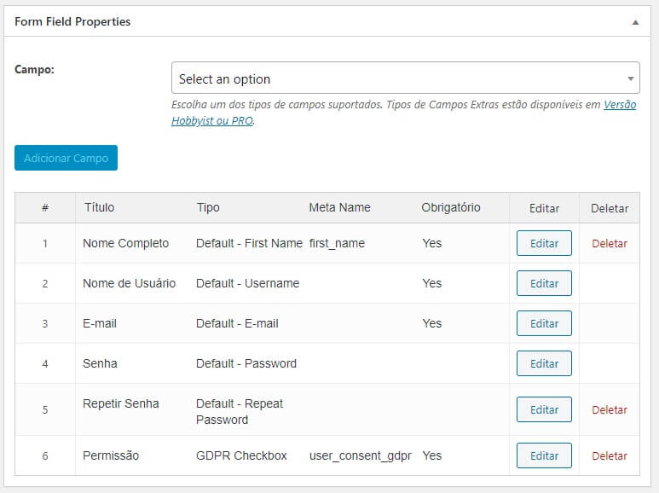
Task: Delete the Repetir Senha field
Action: click(609, 409)
